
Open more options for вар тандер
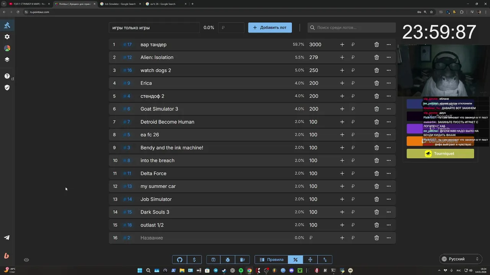point(389,45)
